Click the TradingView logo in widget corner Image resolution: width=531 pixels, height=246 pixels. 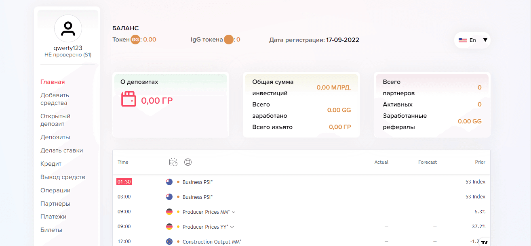pyautogui.click(x=485, y=242)
